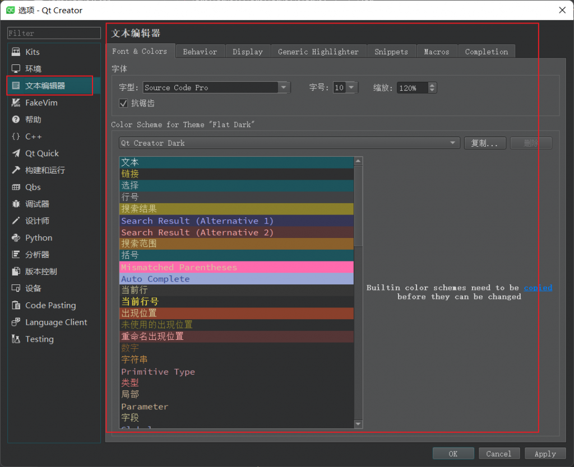Click the color list scroll-down arrow
Image resolution: width=574 pixels, height=467 pixels.
point(358,424)
